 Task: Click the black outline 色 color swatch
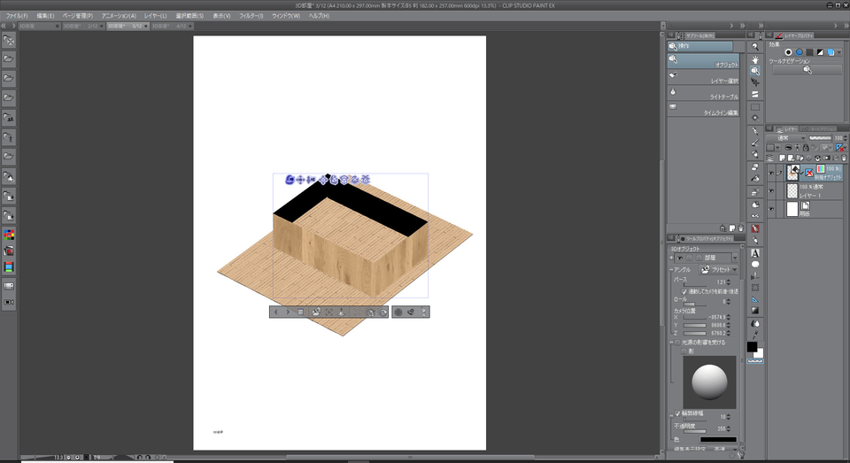(718, 439)
